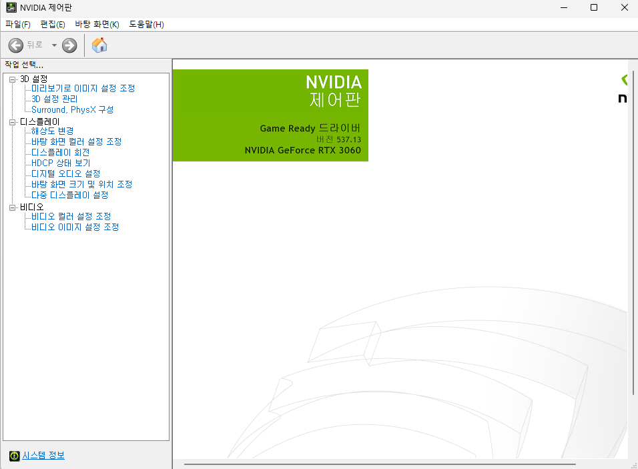Go to the Home page icon
Image resolution: width=638 pixels, height=469 pixels.
99,45
